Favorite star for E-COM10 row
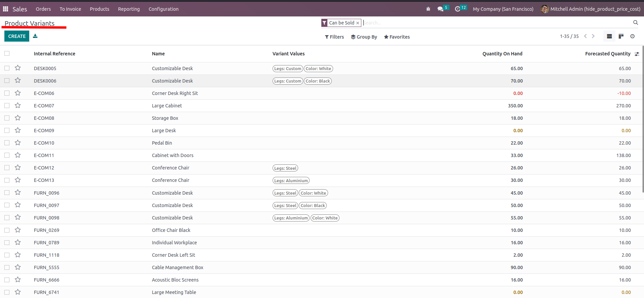 pyautogui.click(x=18, y=143)
